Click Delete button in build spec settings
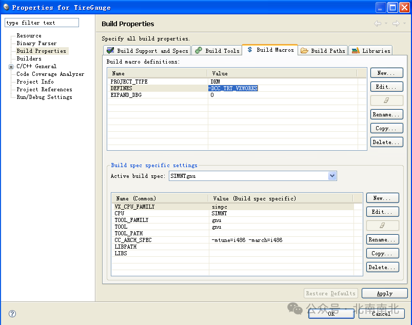Screen dimensions: 412x325 pos(383,267)
